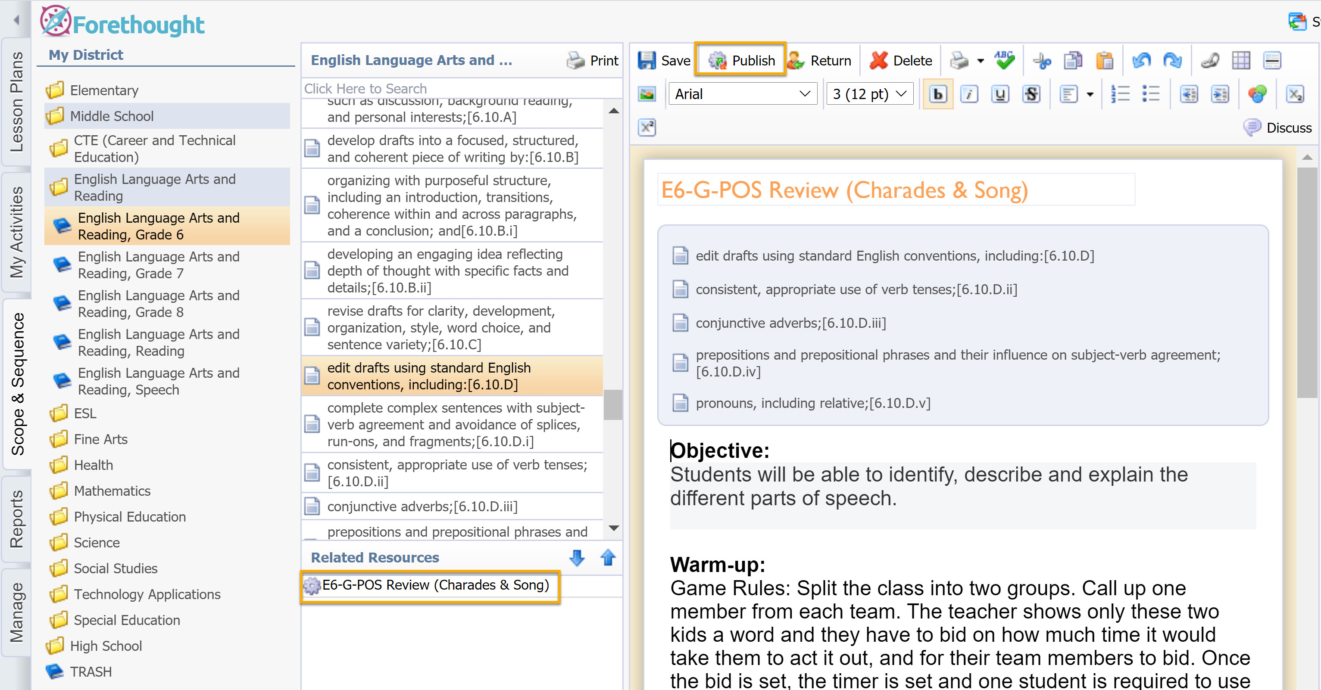Insert a table using grid icon

[1241, 60]
